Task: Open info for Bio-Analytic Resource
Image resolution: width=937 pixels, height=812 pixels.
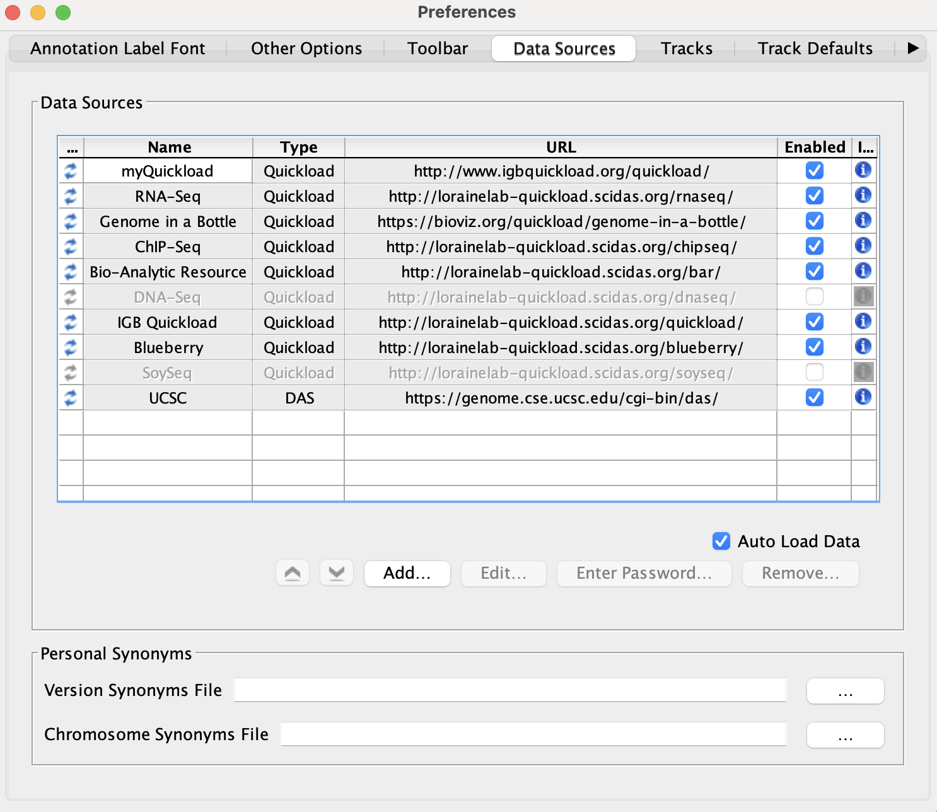Action: [x=863, y=271]
